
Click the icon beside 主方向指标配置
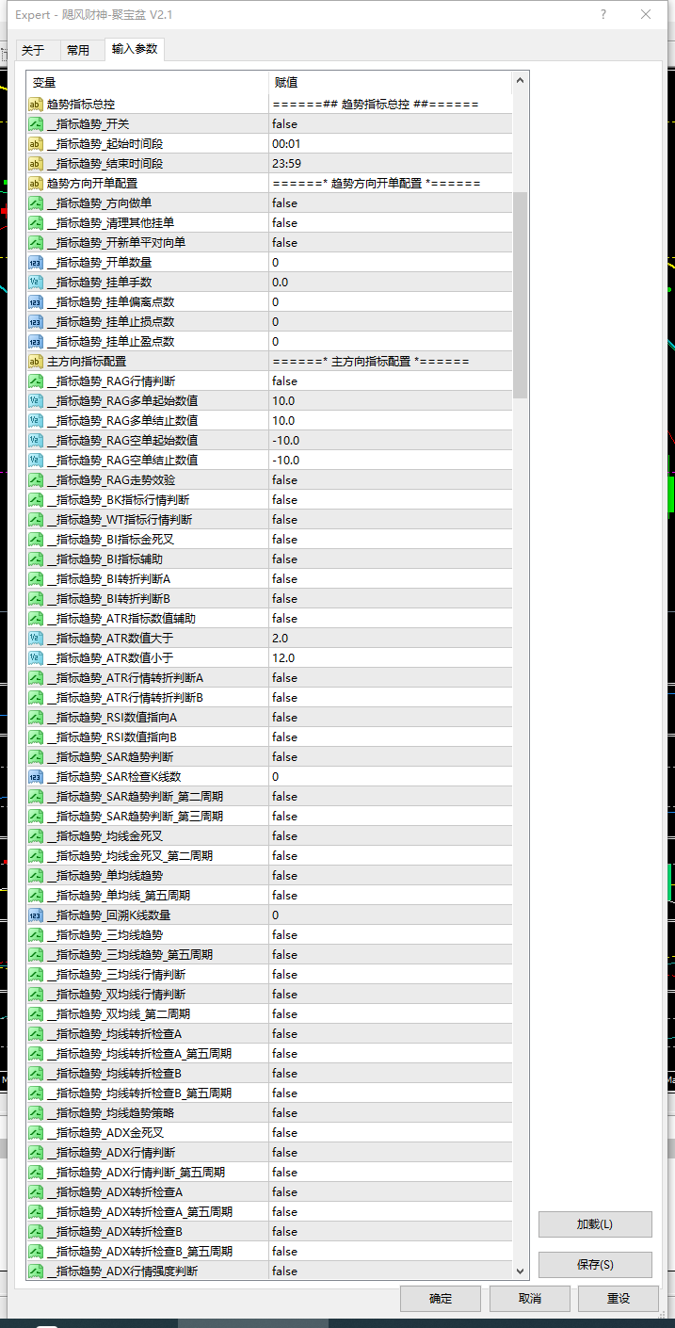[x=35, y=362]
